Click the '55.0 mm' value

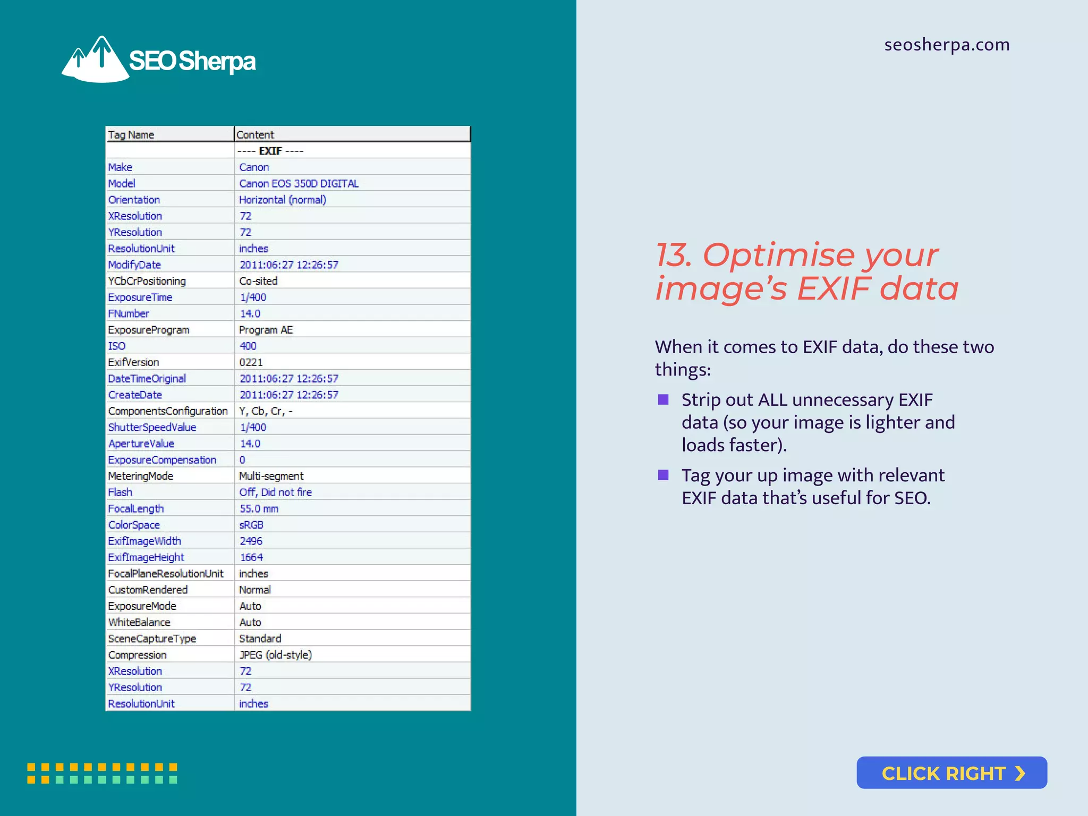[259, 509]
